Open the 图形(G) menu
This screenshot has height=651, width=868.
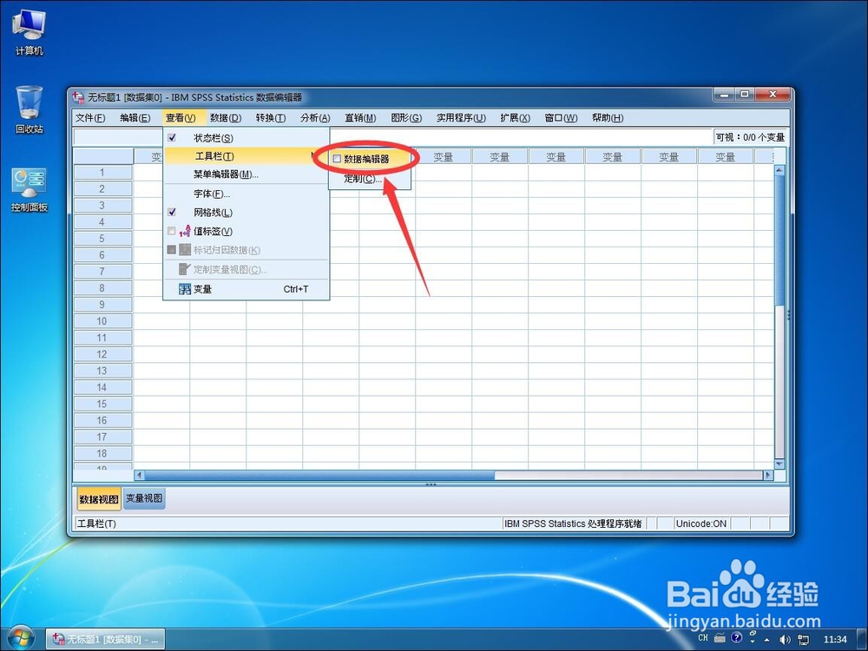(x=406, y=118)
